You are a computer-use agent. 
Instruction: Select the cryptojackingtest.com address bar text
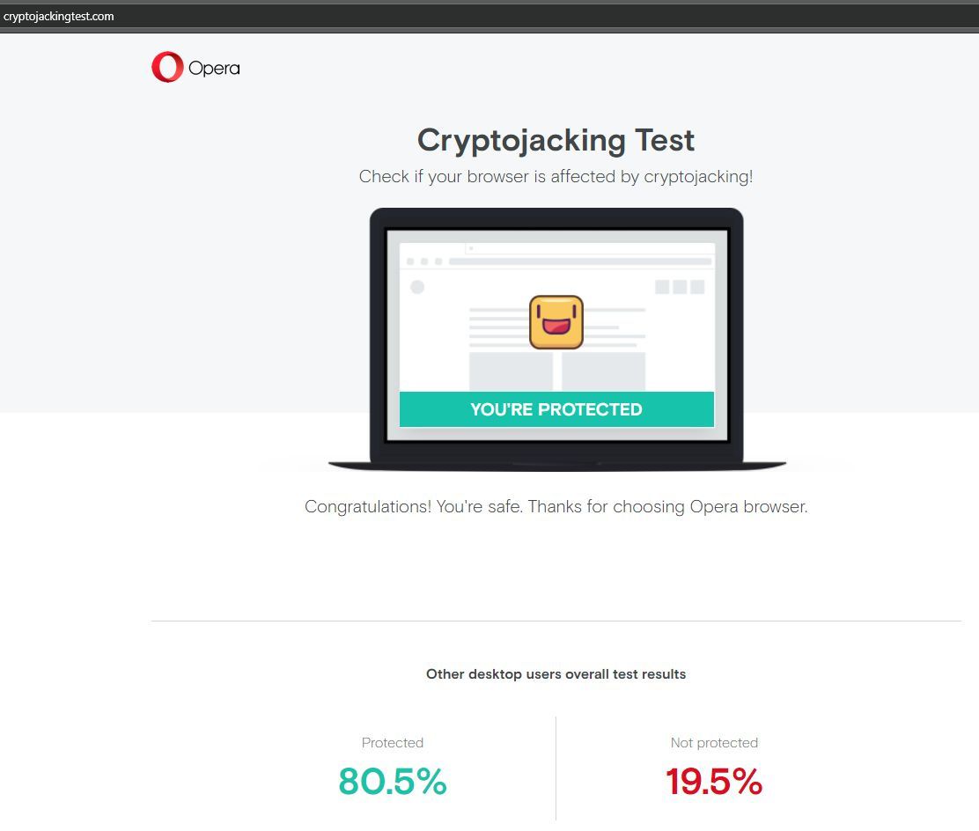(x=59, y=16)
